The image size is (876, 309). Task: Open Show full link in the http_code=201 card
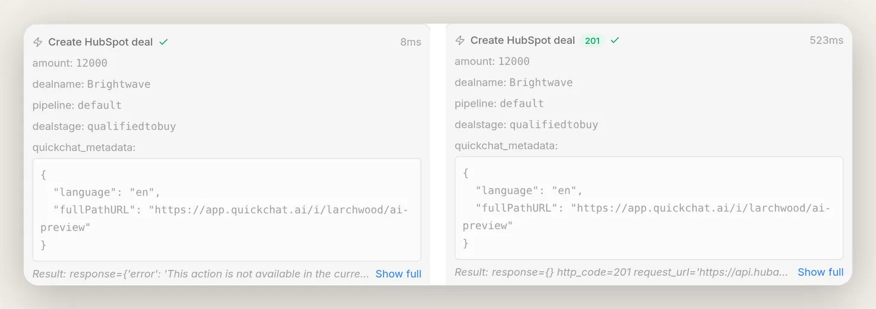click(x=820, y=272)
